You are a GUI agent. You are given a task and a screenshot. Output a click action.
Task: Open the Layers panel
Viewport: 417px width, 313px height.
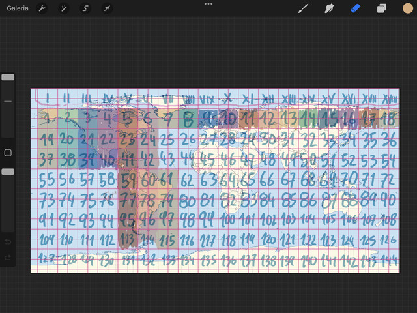pyautogui.click(x=382, y=8)
